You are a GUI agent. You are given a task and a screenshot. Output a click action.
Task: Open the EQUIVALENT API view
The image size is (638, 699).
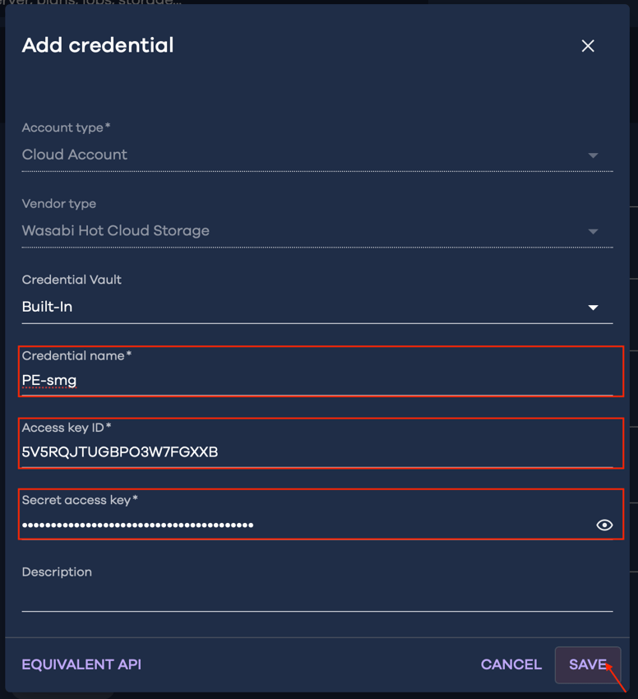pyautogui.click(x=81, y=664)
